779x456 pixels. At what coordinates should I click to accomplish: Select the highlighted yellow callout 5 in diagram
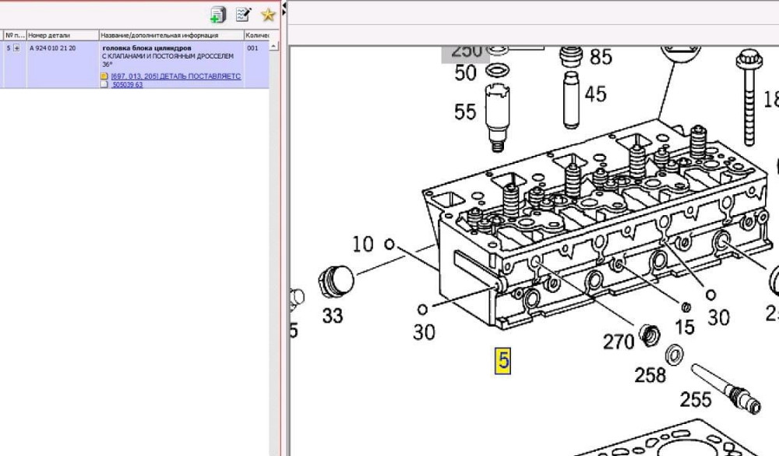pos(503,361)
